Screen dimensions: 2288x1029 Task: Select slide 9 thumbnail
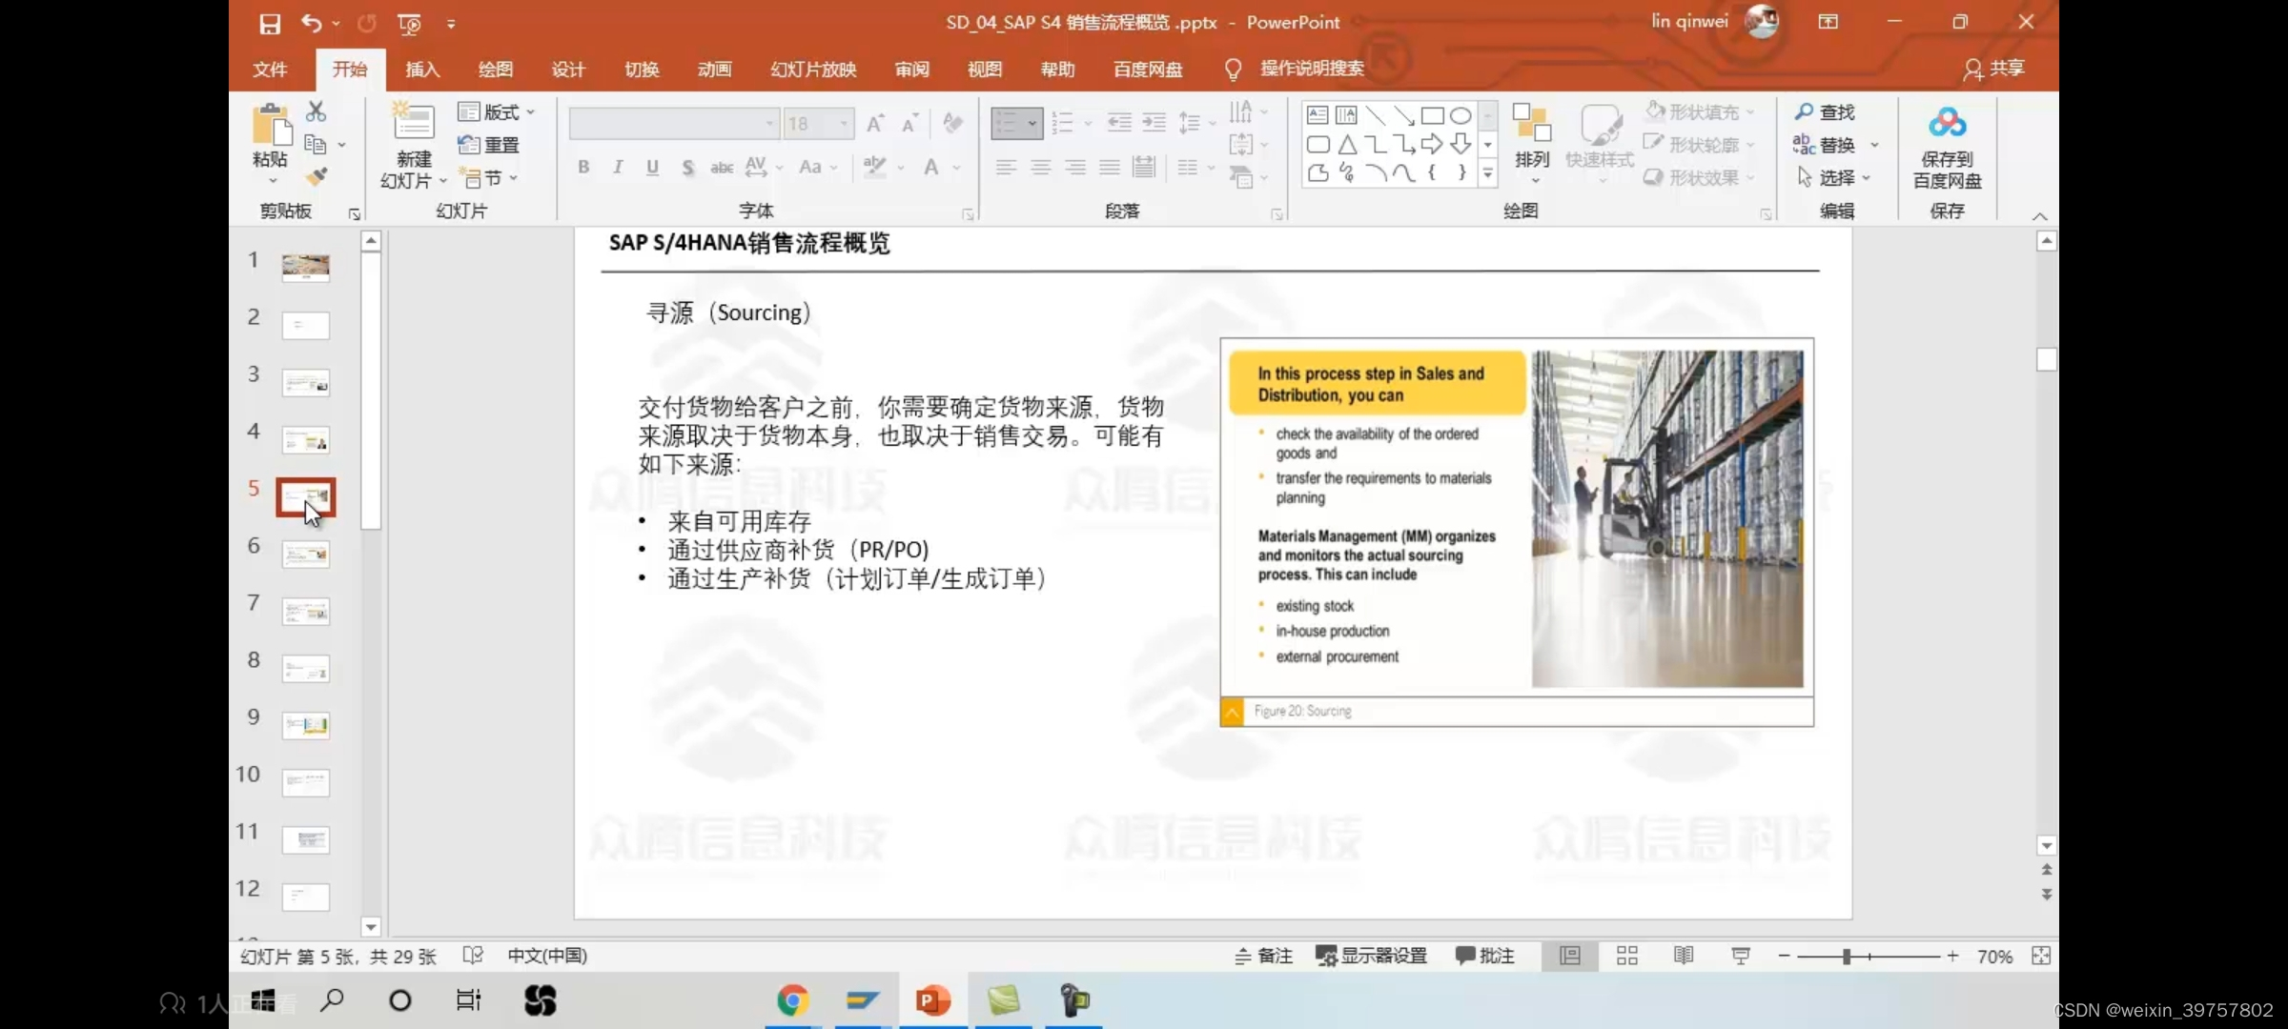pyautogui.click(x=306, y=725)
